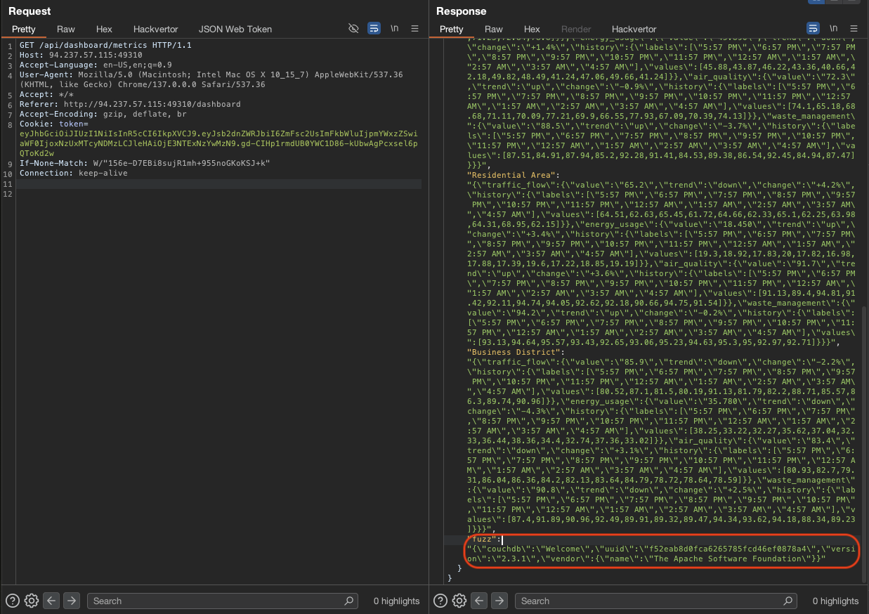The image size is (869, 614).
Task: Go to previous search match in Response
Action: coord(479,601)
